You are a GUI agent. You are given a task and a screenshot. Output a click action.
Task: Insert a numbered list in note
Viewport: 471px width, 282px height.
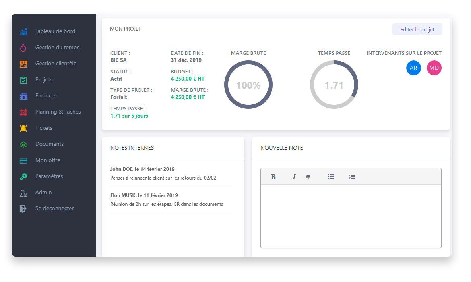pos(352,177)
